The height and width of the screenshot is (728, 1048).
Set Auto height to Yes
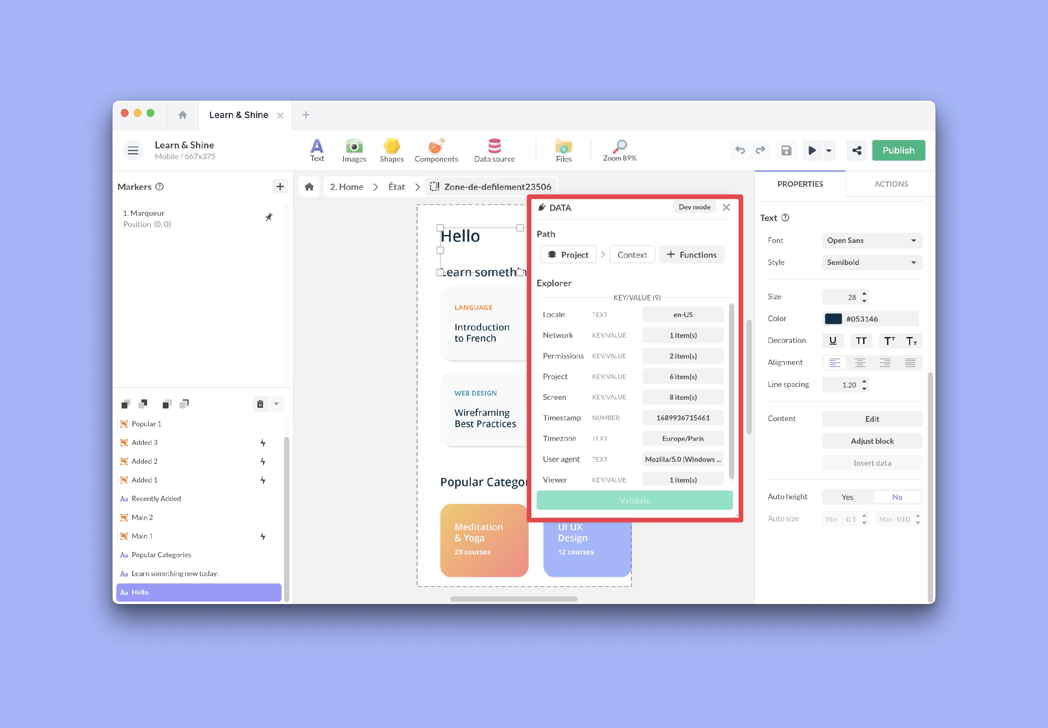point(847,497)
